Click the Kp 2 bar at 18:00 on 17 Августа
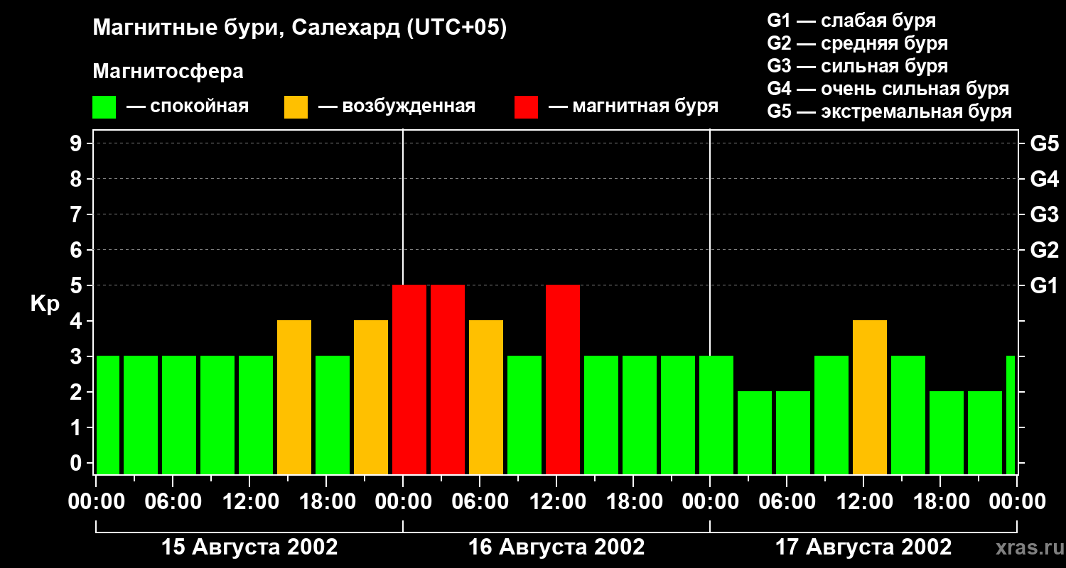Screen dimensions: 1066x568 click(x=947, y=432)
